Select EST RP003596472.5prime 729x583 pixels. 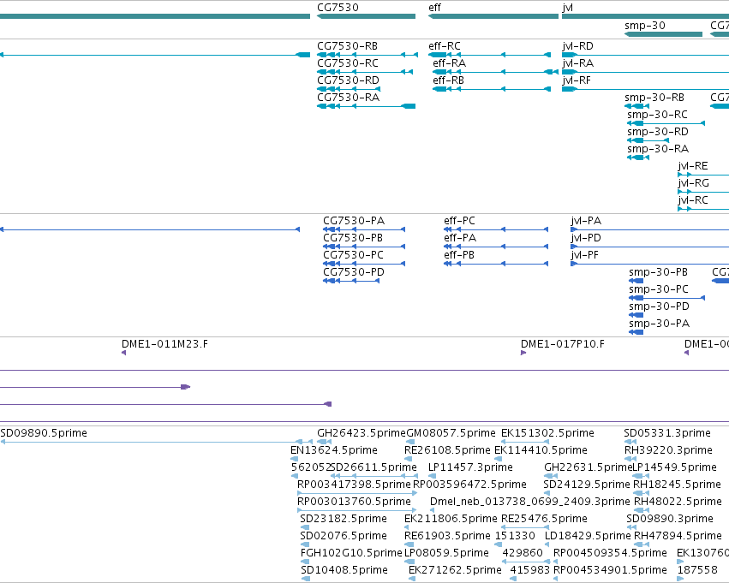coord(469,485)
